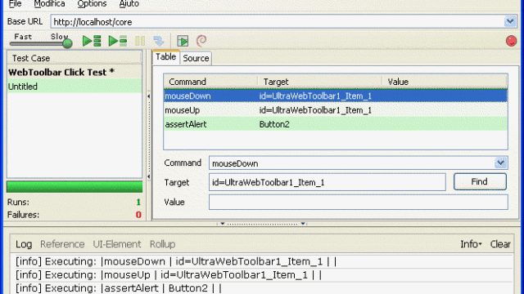Click the Find button
524x294 pixels.
click(x=480, y=181)
